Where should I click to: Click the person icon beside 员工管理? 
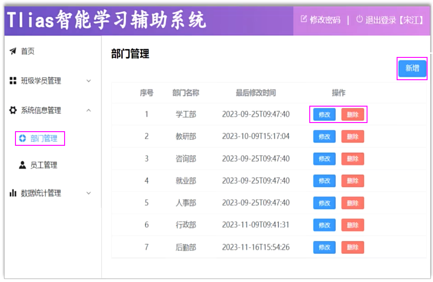[22, 165]
